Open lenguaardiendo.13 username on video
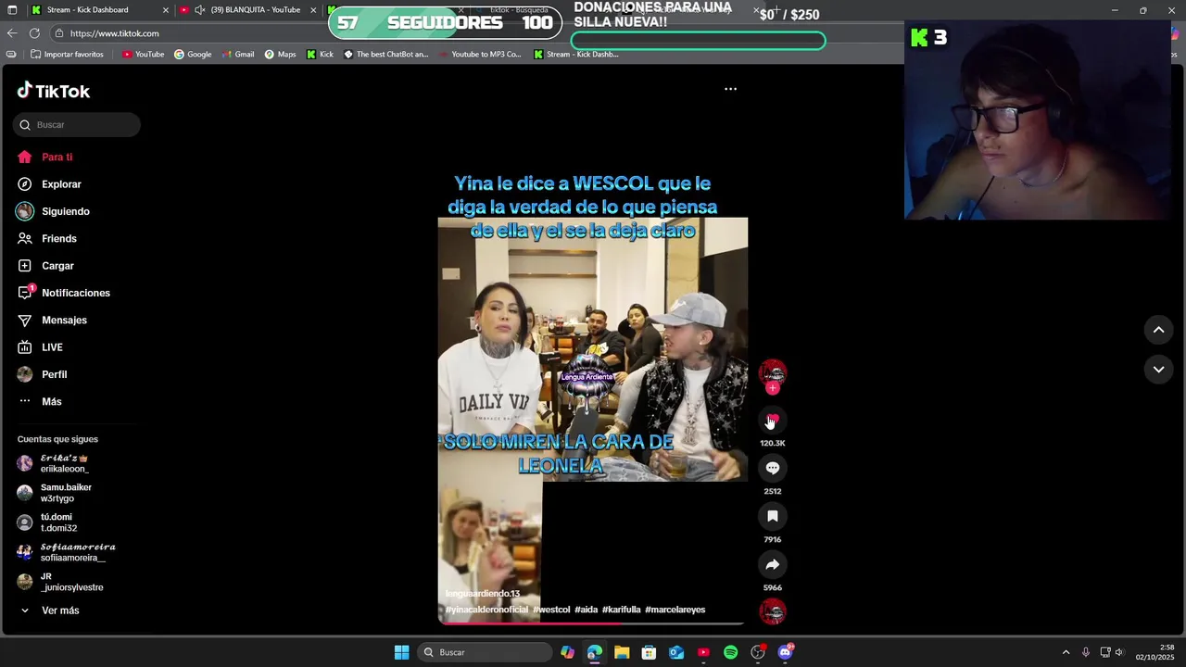1186x667 pixels. coord(483,594)
